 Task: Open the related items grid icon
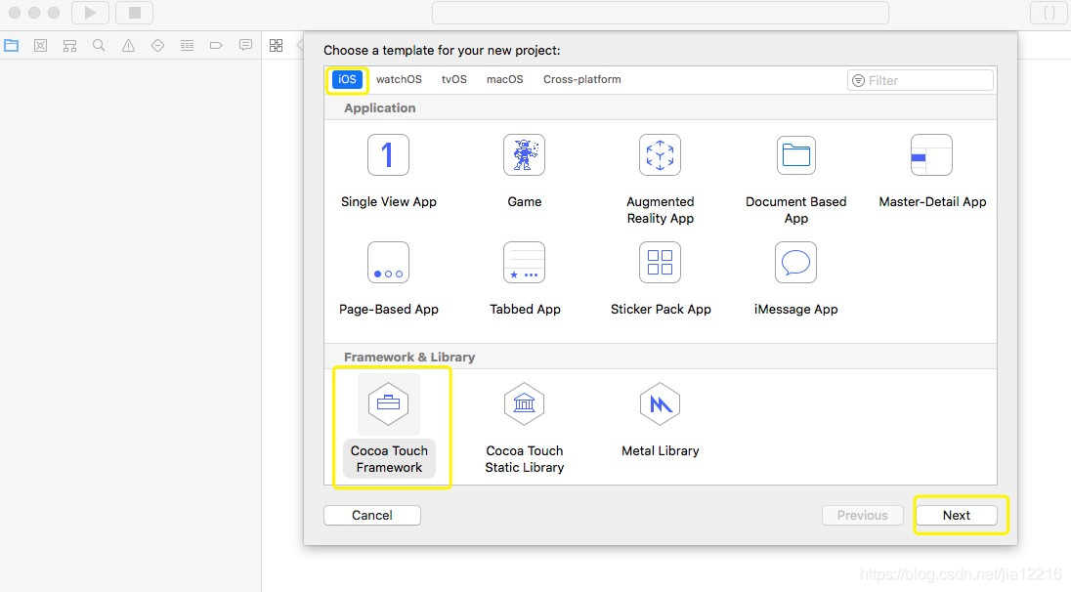[x=276, y=46]
